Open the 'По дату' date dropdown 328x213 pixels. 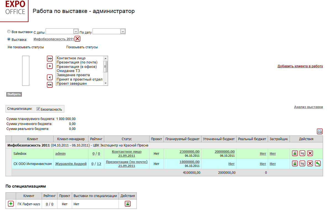(x=123, y=32)
